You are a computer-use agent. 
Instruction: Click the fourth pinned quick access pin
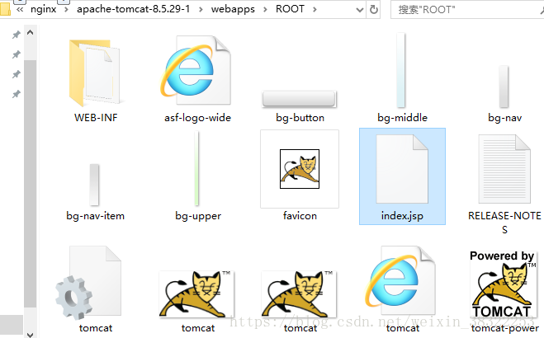pyautogui.click(x=16, y=94)
